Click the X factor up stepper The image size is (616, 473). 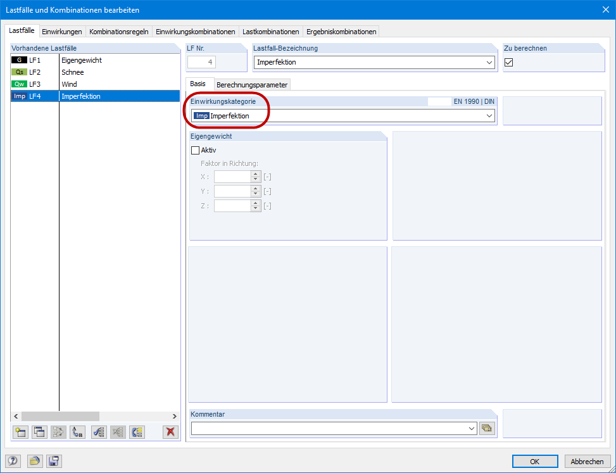pyautogui.click(x=255, y=173)
